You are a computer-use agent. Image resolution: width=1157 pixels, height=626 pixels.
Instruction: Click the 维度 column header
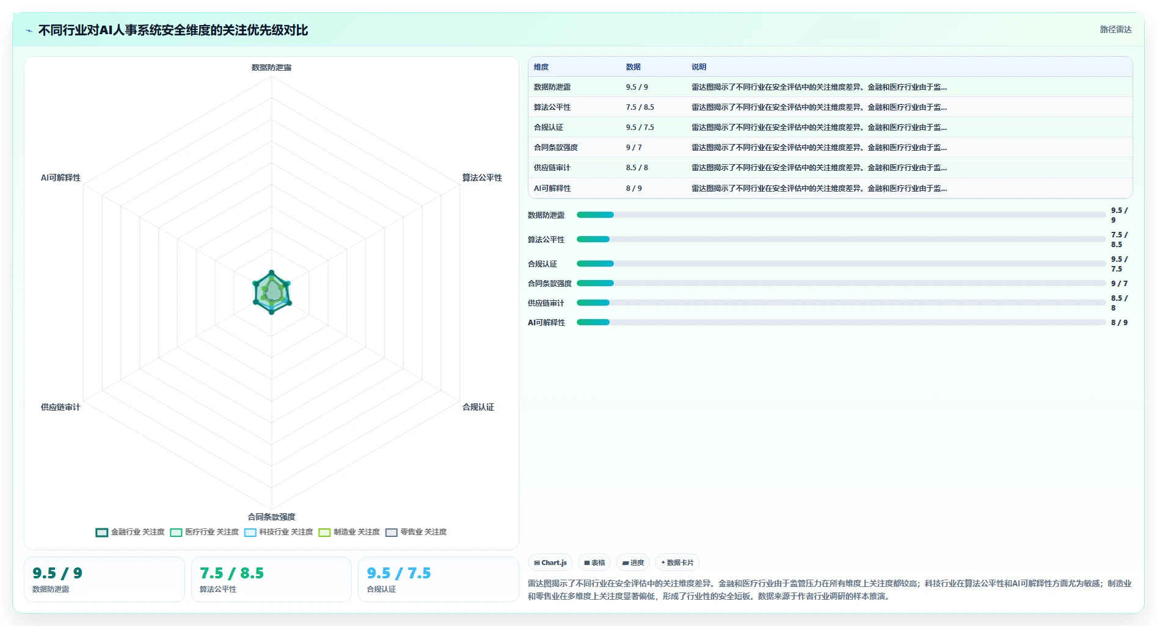[x=541, y=67]
